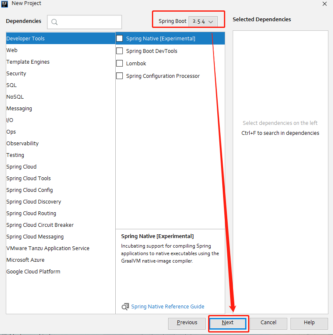This screenshot has height=335, width=333.
Task: Choose the Spring Cloud Discovery category
Action: pos(61,202)
